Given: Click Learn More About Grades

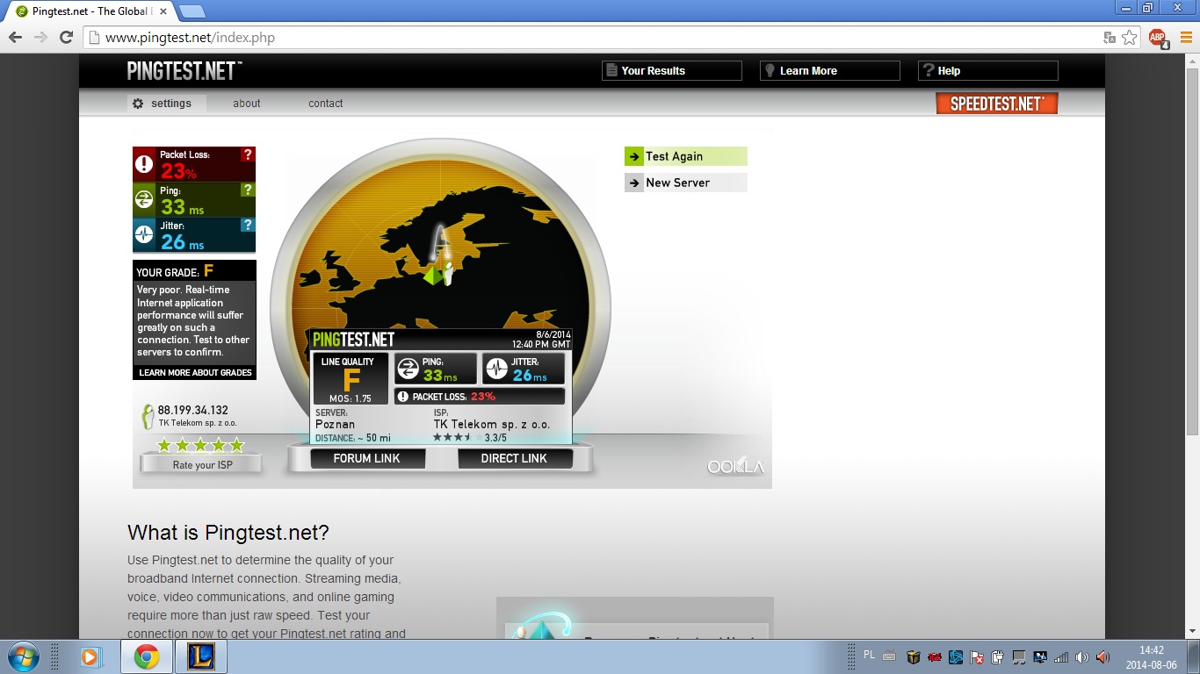Looking at the screenshot, I should click(x=195, y=373).
